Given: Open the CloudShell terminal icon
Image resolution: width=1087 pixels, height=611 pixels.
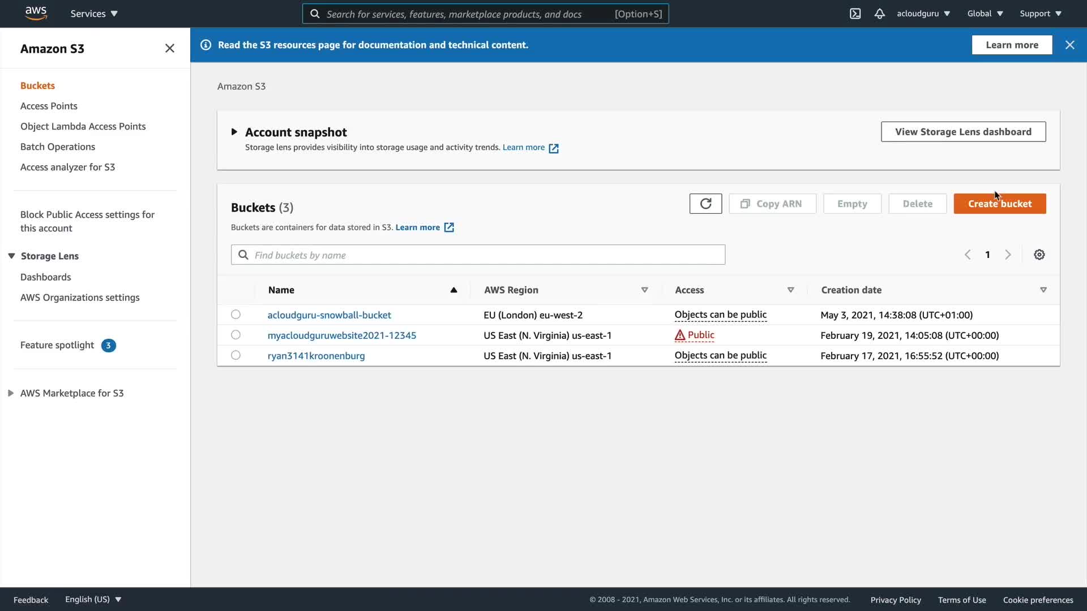Looking at the screenshot, I should [x=855, y=14].
